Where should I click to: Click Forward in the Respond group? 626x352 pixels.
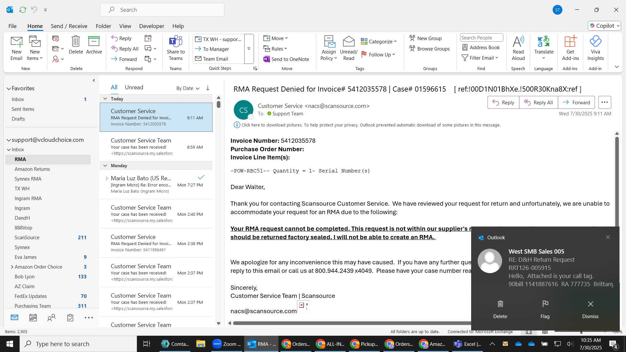point(124,59)
